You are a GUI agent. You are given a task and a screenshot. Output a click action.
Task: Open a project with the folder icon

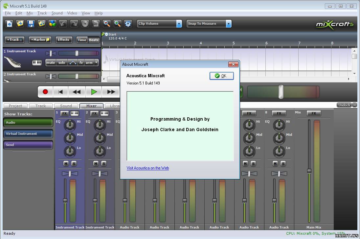(x=20, y=24)
